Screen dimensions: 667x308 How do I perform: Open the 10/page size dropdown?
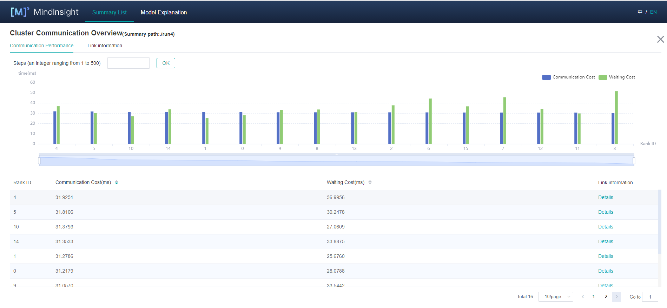(x=555, y=297)
